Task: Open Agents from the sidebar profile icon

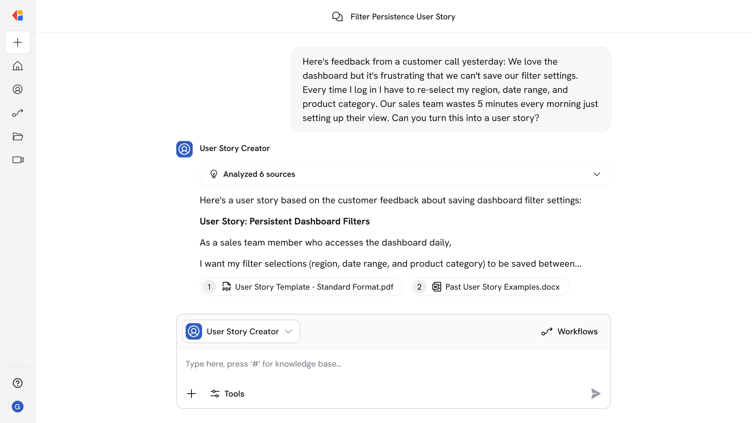Action: [x=17, y=89]
